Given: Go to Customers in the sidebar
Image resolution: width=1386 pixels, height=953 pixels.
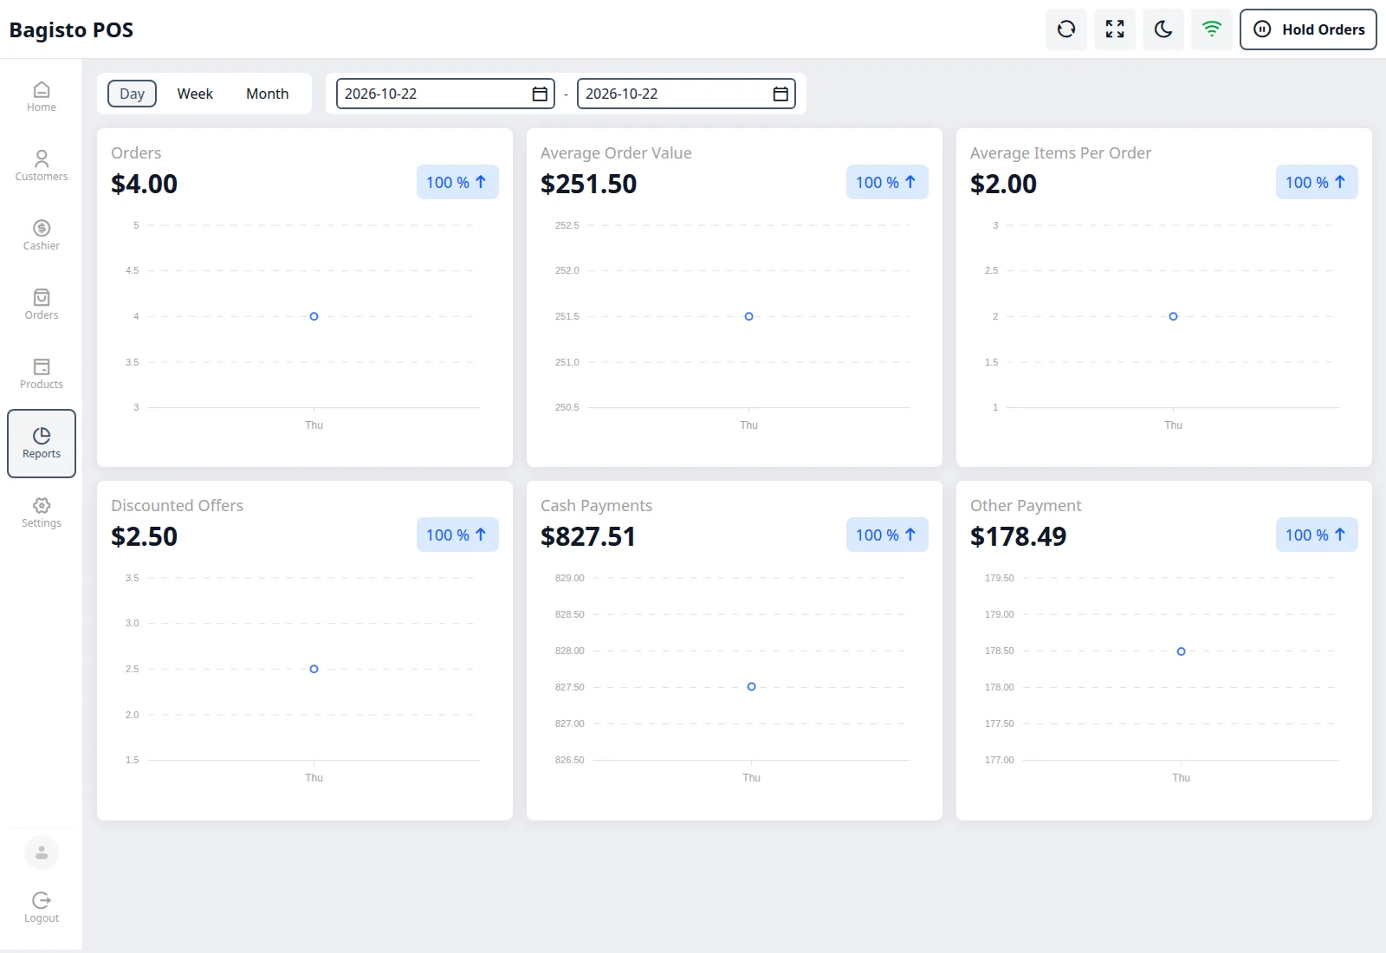Looking at the screenshot, I should coord(42,166).
